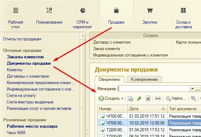Create Заказ клиента document
The width and height of the screenshot is (201, 137).
tap(106, 49)
